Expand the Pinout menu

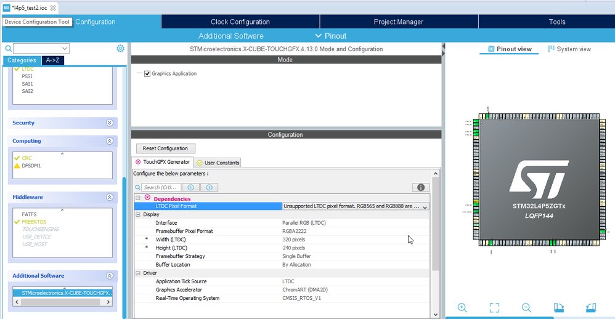331,36
